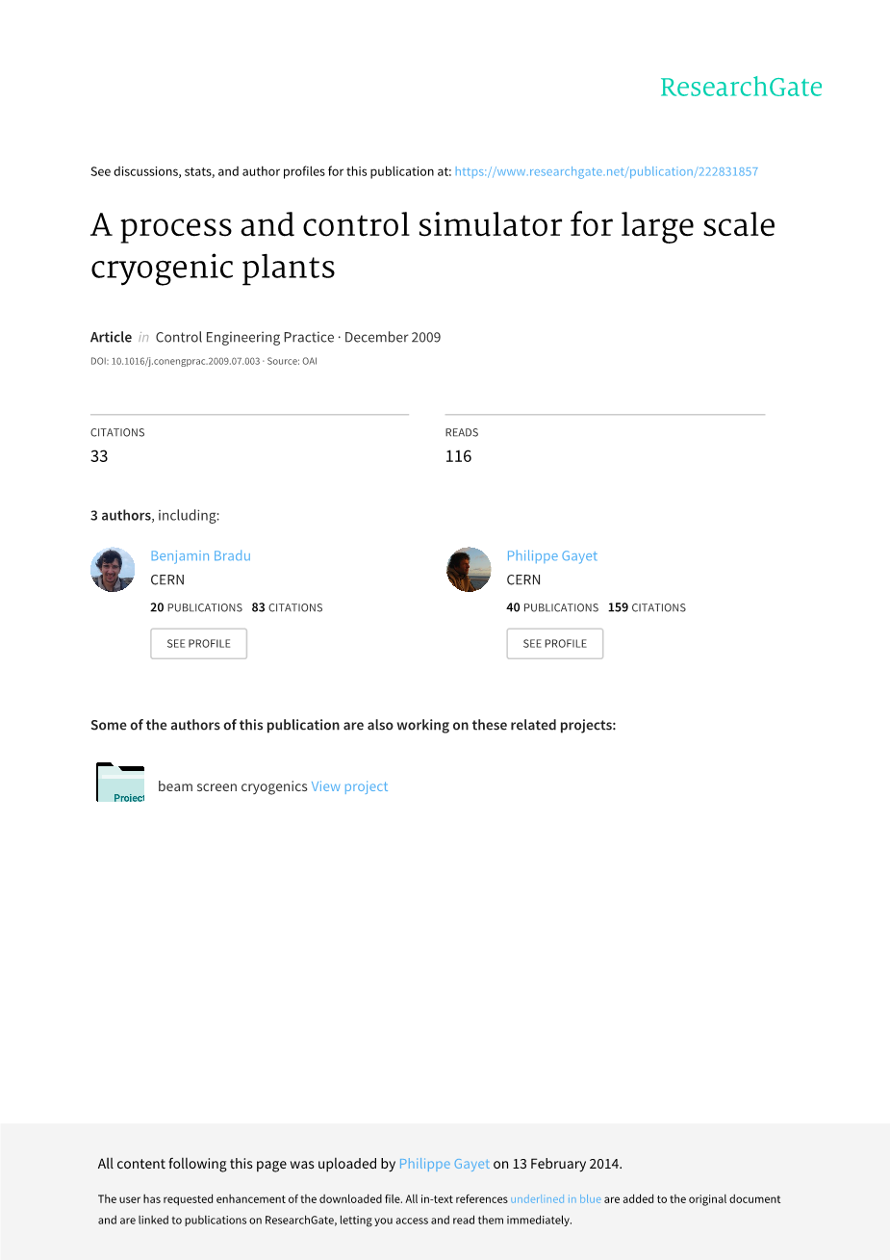The image size is (890, 1260).
Task: Click the beam screen cryogenics project icon
Action: click(120, 783)
